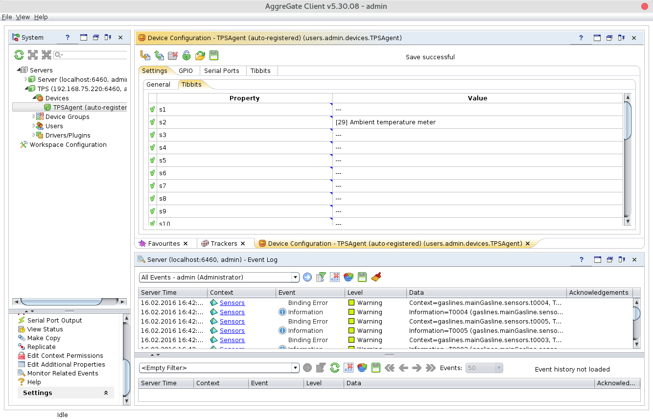
Task: Click the pie chart icon in event history toolbar
Action: point(362,368)
